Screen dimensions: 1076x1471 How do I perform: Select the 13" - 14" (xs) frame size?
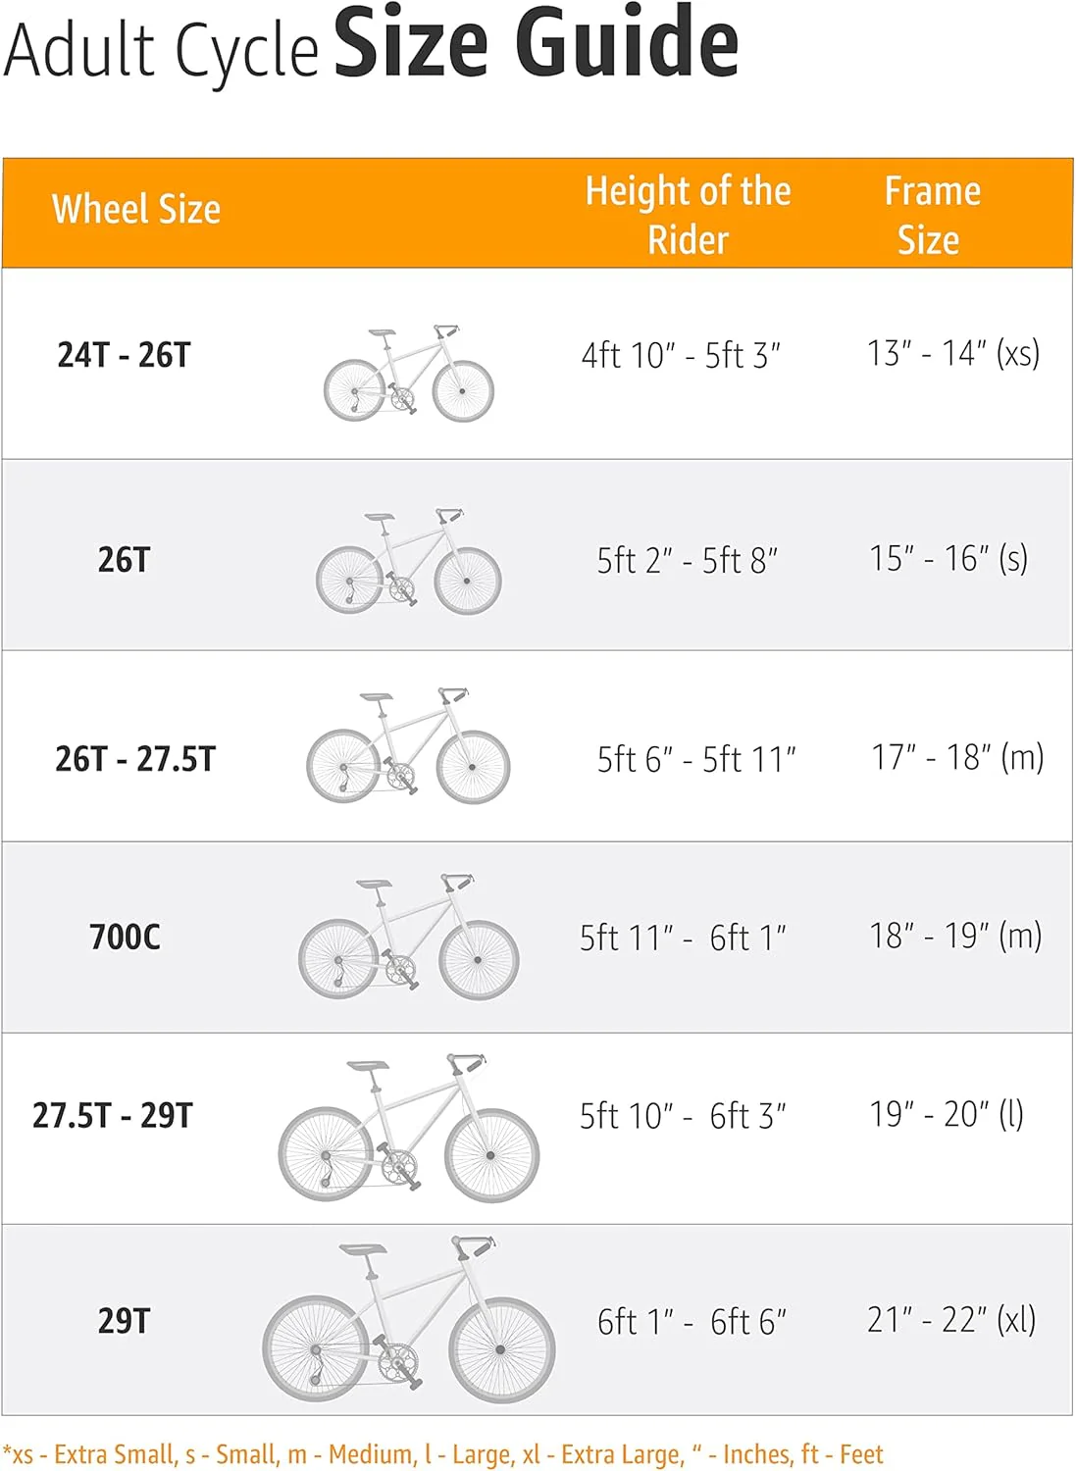[953, 353]
